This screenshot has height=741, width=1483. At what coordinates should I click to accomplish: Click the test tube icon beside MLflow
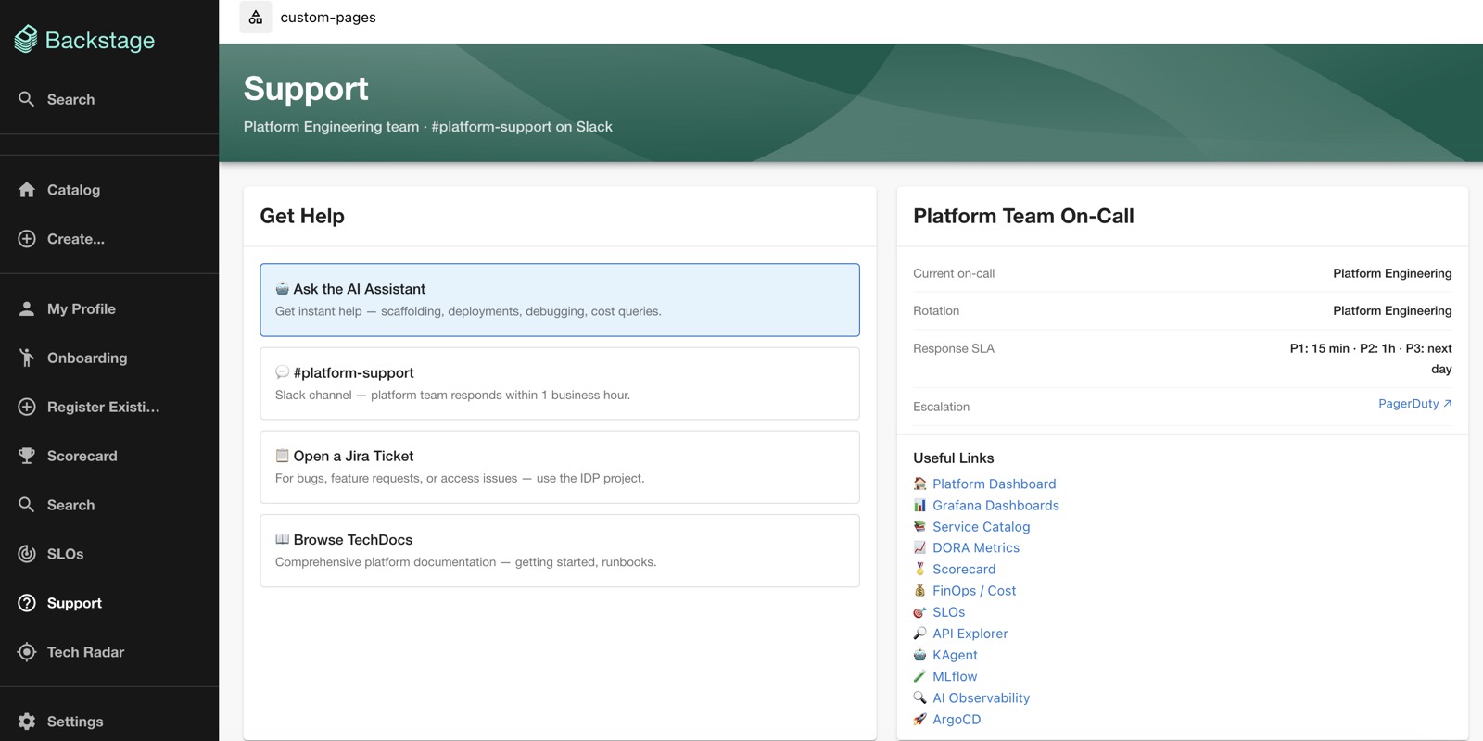(x=919, y=676)
